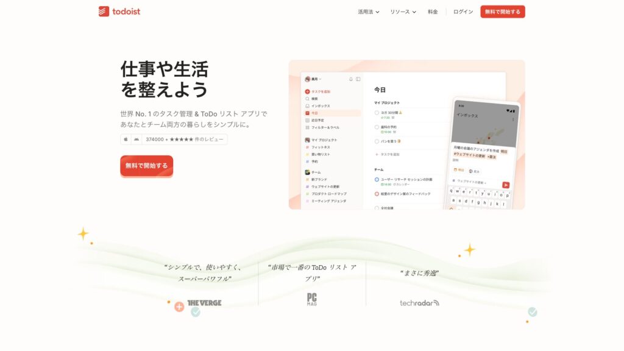624x351 pixels.
Task: Complete the デザイン案のフィードバック task with red circle
Action: (x=377, y=194)
